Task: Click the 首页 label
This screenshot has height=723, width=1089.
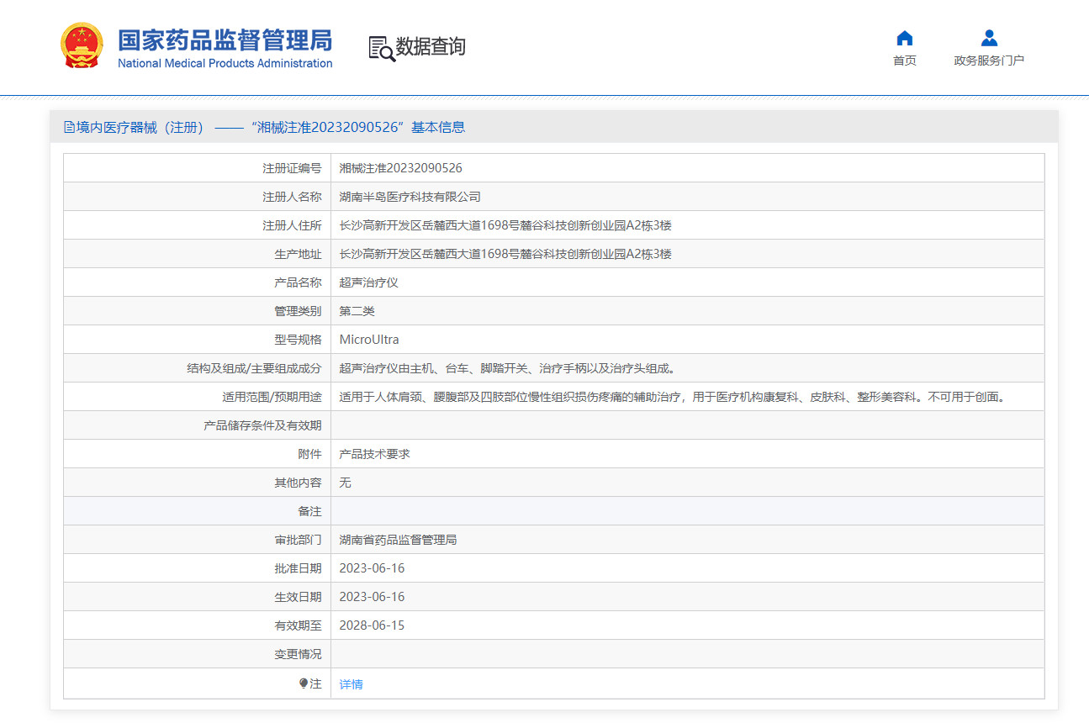Action: click(905, 61)
